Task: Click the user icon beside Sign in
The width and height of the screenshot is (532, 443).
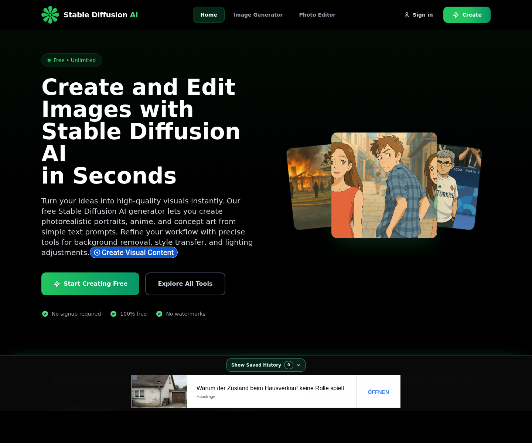Action: tap(407, 15)
